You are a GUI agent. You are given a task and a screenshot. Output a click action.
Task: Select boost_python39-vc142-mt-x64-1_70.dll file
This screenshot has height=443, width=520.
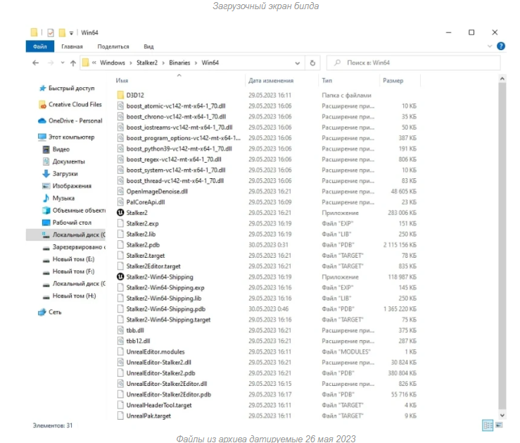pos(179,149)
